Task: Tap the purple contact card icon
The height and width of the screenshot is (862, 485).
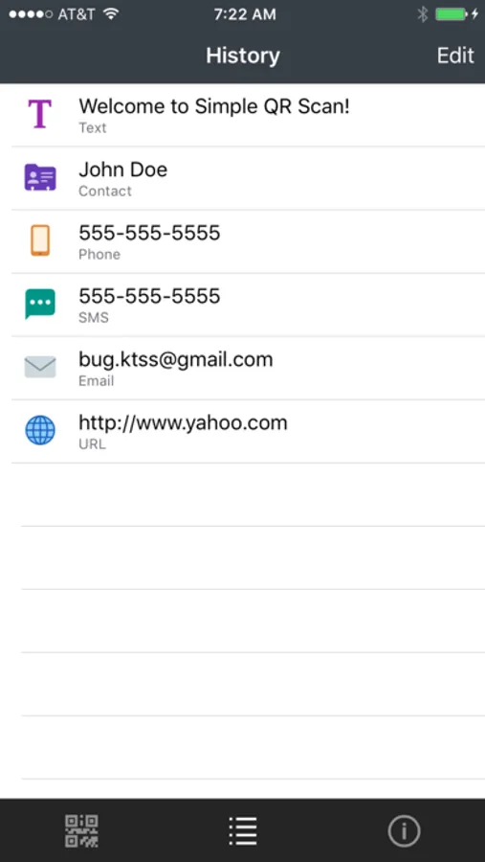Action: [x=40, y=177]
